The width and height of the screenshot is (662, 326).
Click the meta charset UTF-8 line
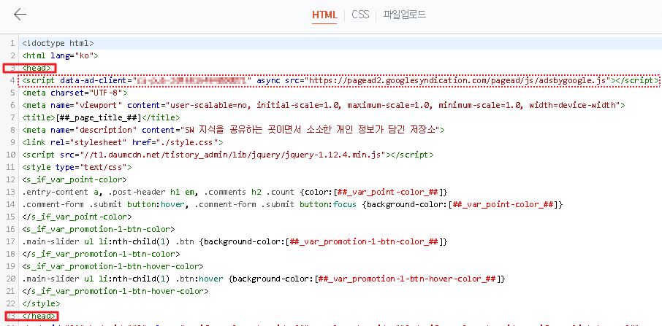(75, 93)
